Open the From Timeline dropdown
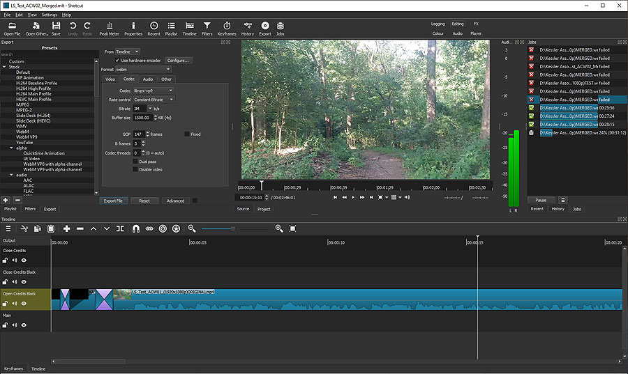This screenshot has height=374, width=628. tap(128, 52)
